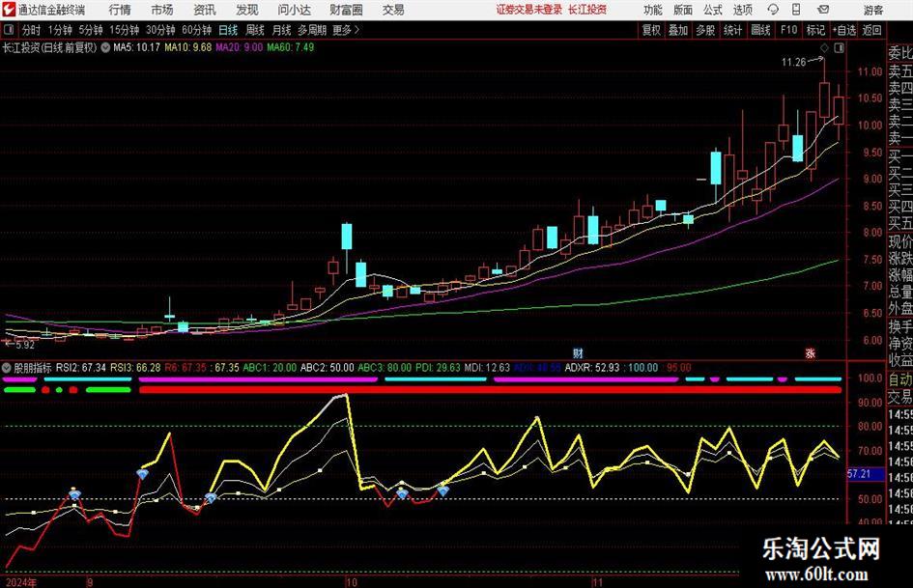This screenshot has height=588, width=913.
Task: Click the ABC2: 50.00 readout
Action: 327,368
